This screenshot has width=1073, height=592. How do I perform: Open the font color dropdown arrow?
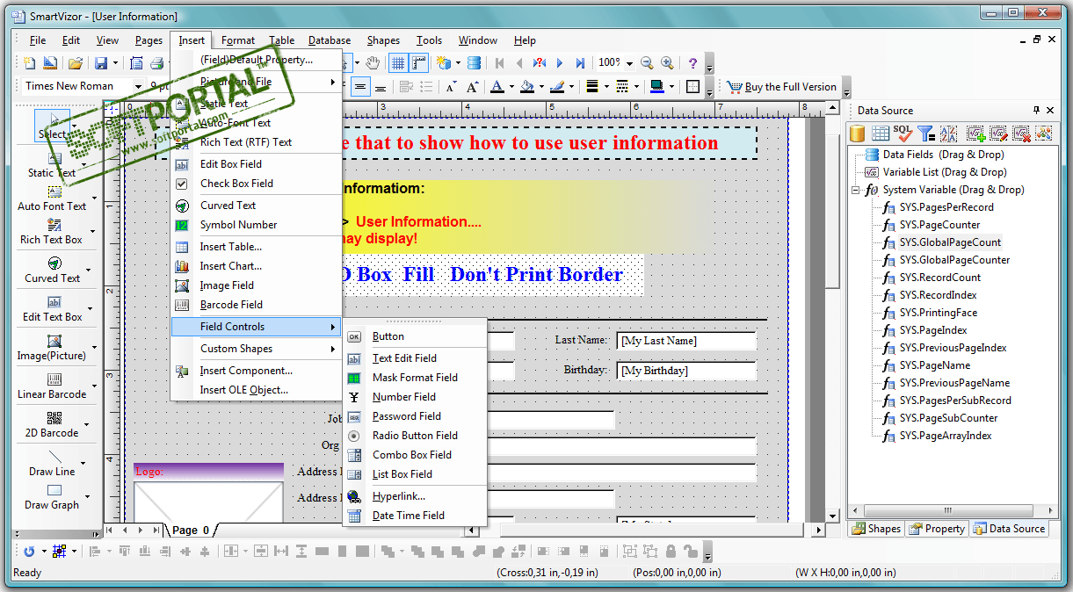(511, 86)
